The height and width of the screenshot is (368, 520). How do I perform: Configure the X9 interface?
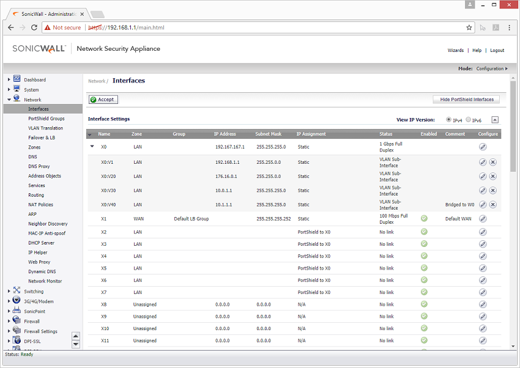pos(483,317)
